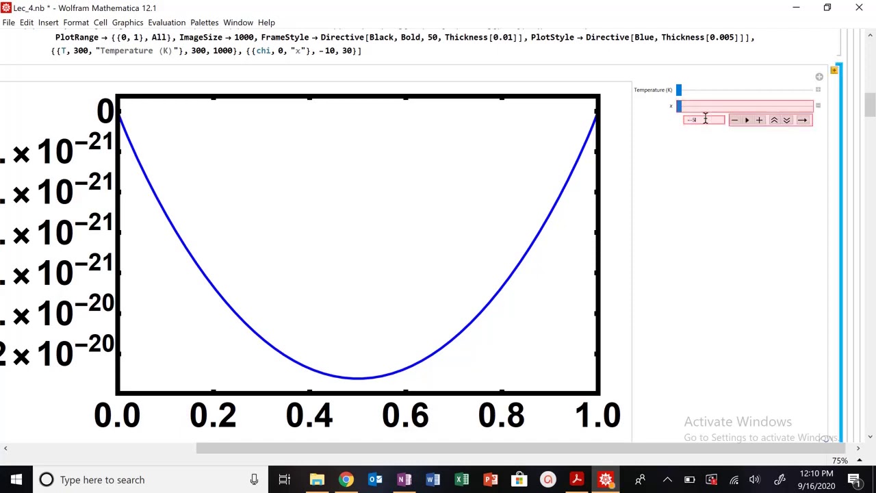Open the Windows Start menu

click(x=16, y=479)
